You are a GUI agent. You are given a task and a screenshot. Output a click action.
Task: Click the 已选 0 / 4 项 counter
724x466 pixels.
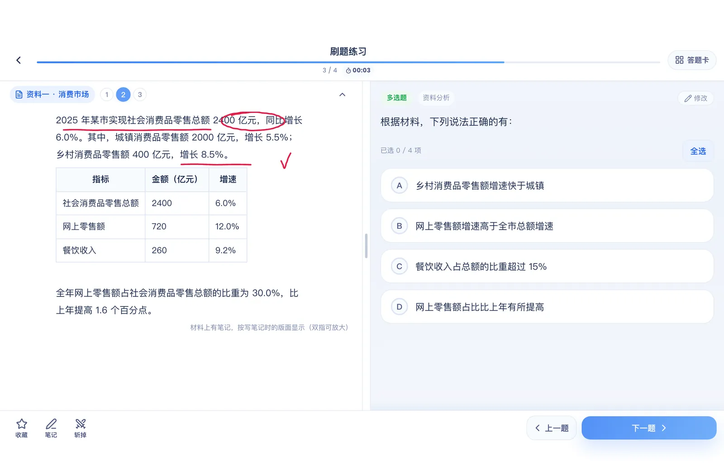pyautogui.click(x=401, y=151)
